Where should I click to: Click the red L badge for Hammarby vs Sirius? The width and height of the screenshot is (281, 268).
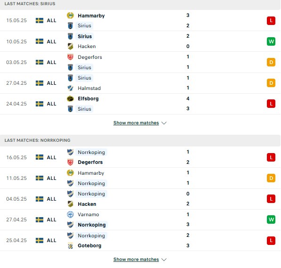pyautogui.click(x=271, y=21)
